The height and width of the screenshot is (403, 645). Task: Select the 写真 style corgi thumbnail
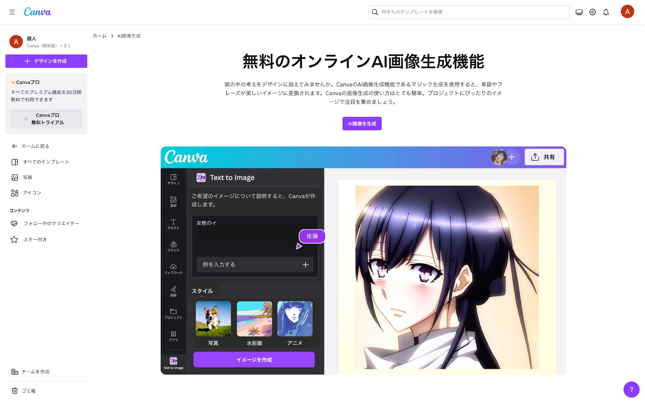[213, 319]
